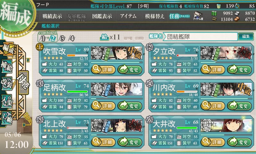Open the 図鑑表示 encyclopedia menu

[102, 16]
